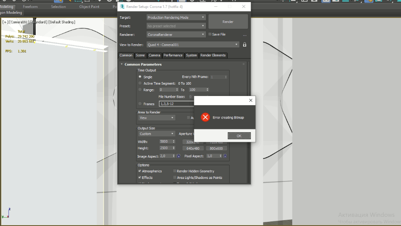Click the Range start value field

point(167,90)
